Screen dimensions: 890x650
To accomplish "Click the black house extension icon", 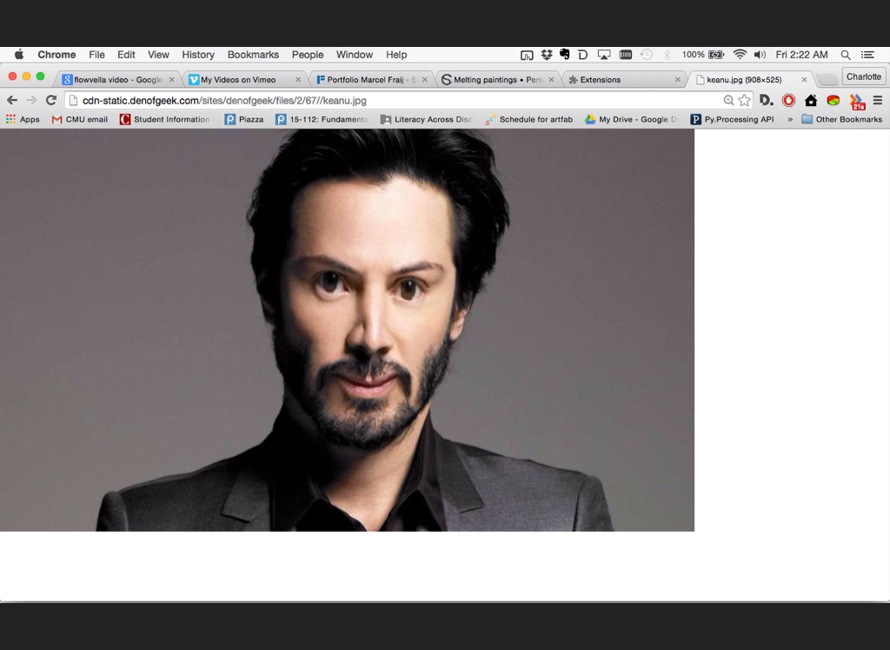I will pyautogui.click(x=811, y=100).
